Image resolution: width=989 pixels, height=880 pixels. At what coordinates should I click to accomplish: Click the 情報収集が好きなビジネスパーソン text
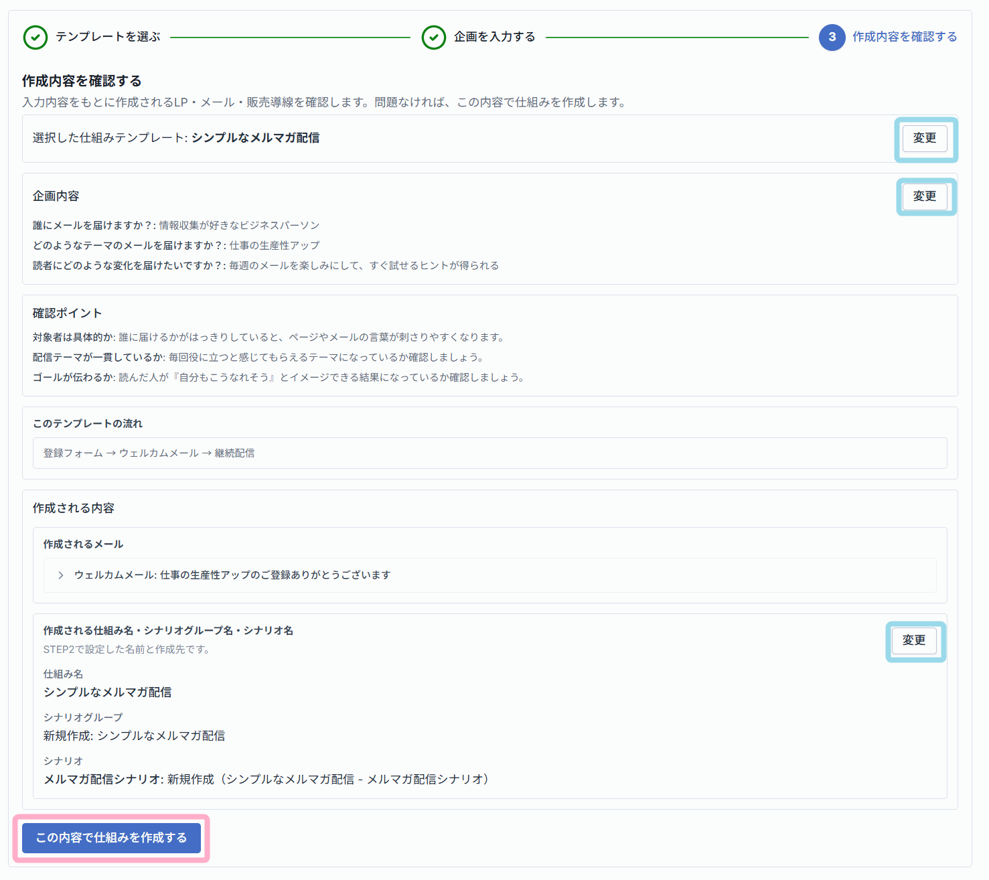(240, 226)
